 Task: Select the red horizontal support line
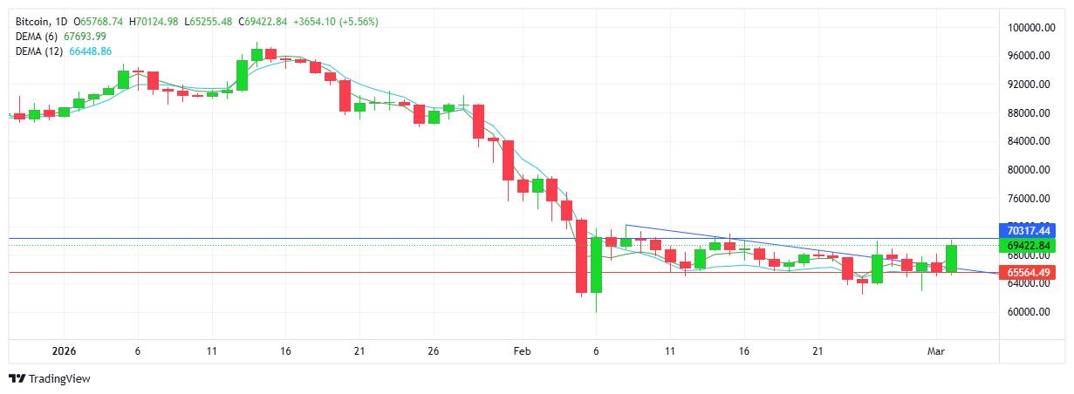(x=349, y=273)
